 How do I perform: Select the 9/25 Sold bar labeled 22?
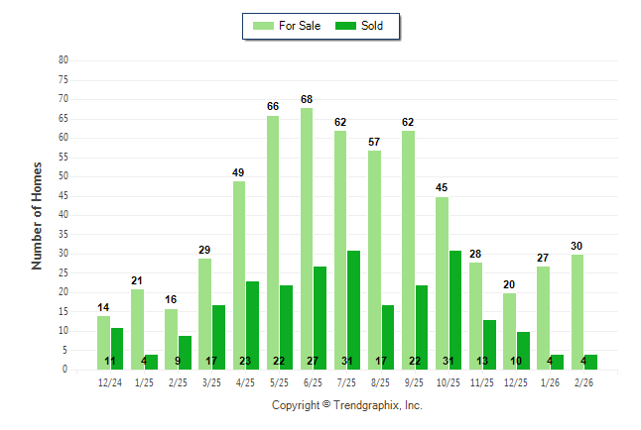pos(422,327)
